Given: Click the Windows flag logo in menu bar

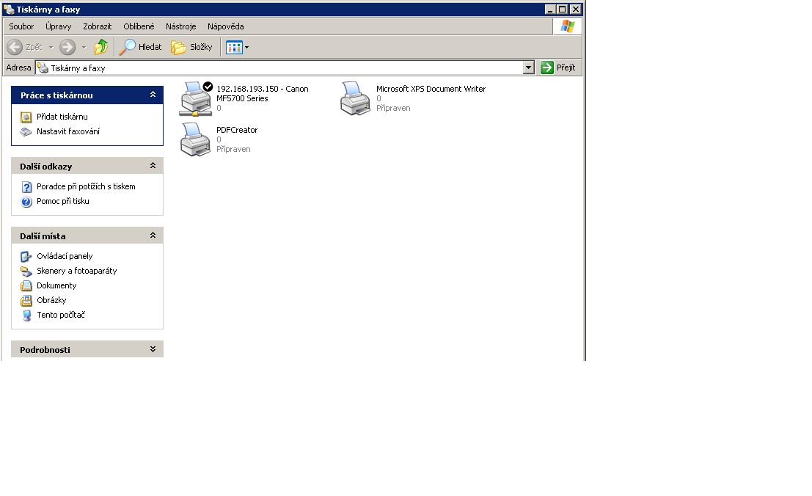Looking at the screenshot, I should (568, 26).
